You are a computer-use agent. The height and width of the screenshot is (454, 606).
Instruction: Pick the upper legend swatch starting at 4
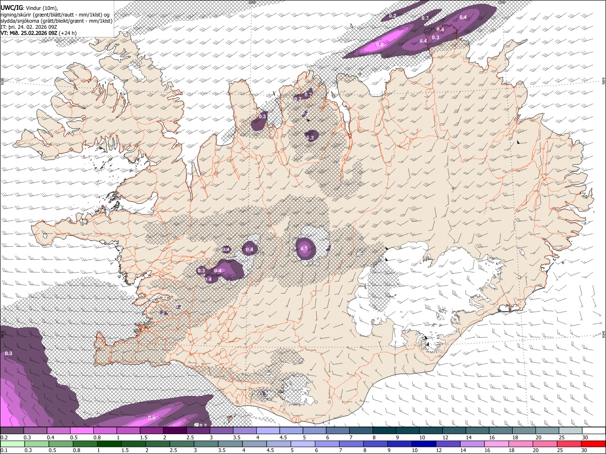(268, 431)
